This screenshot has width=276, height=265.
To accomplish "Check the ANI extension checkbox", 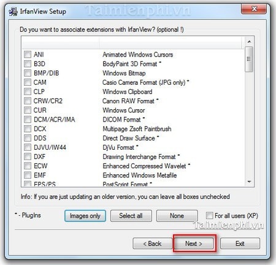I will [28, 55].
